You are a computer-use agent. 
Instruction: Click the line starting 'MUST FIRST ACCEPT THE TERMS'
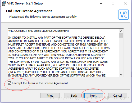pos(58,44)
